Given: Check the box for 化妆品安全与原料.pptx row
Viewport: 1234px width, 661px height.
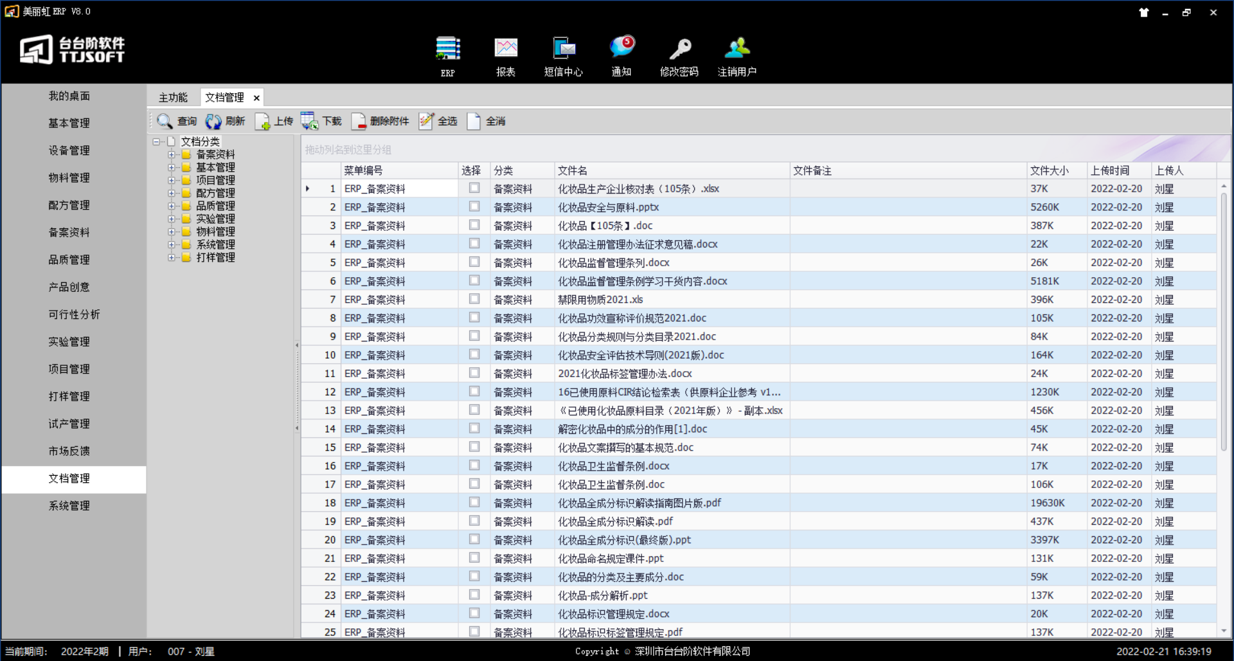Looking at the screenshot, I should 474,207.
